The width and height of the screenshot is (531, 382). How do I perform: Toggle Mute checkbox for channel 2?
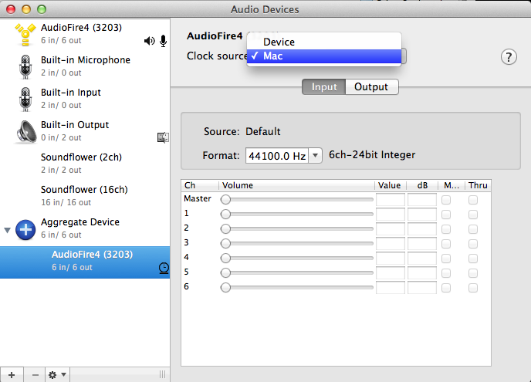tap(446, 229)
